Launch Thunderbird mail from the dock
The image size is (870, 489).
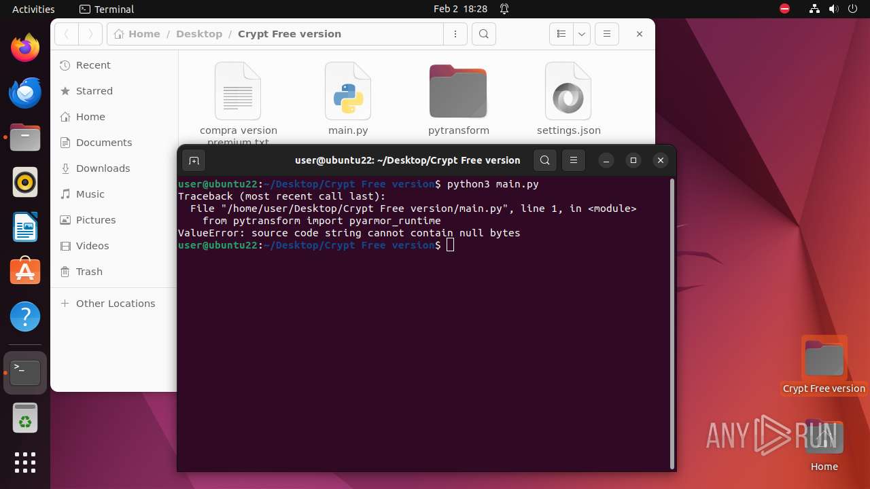25,92
